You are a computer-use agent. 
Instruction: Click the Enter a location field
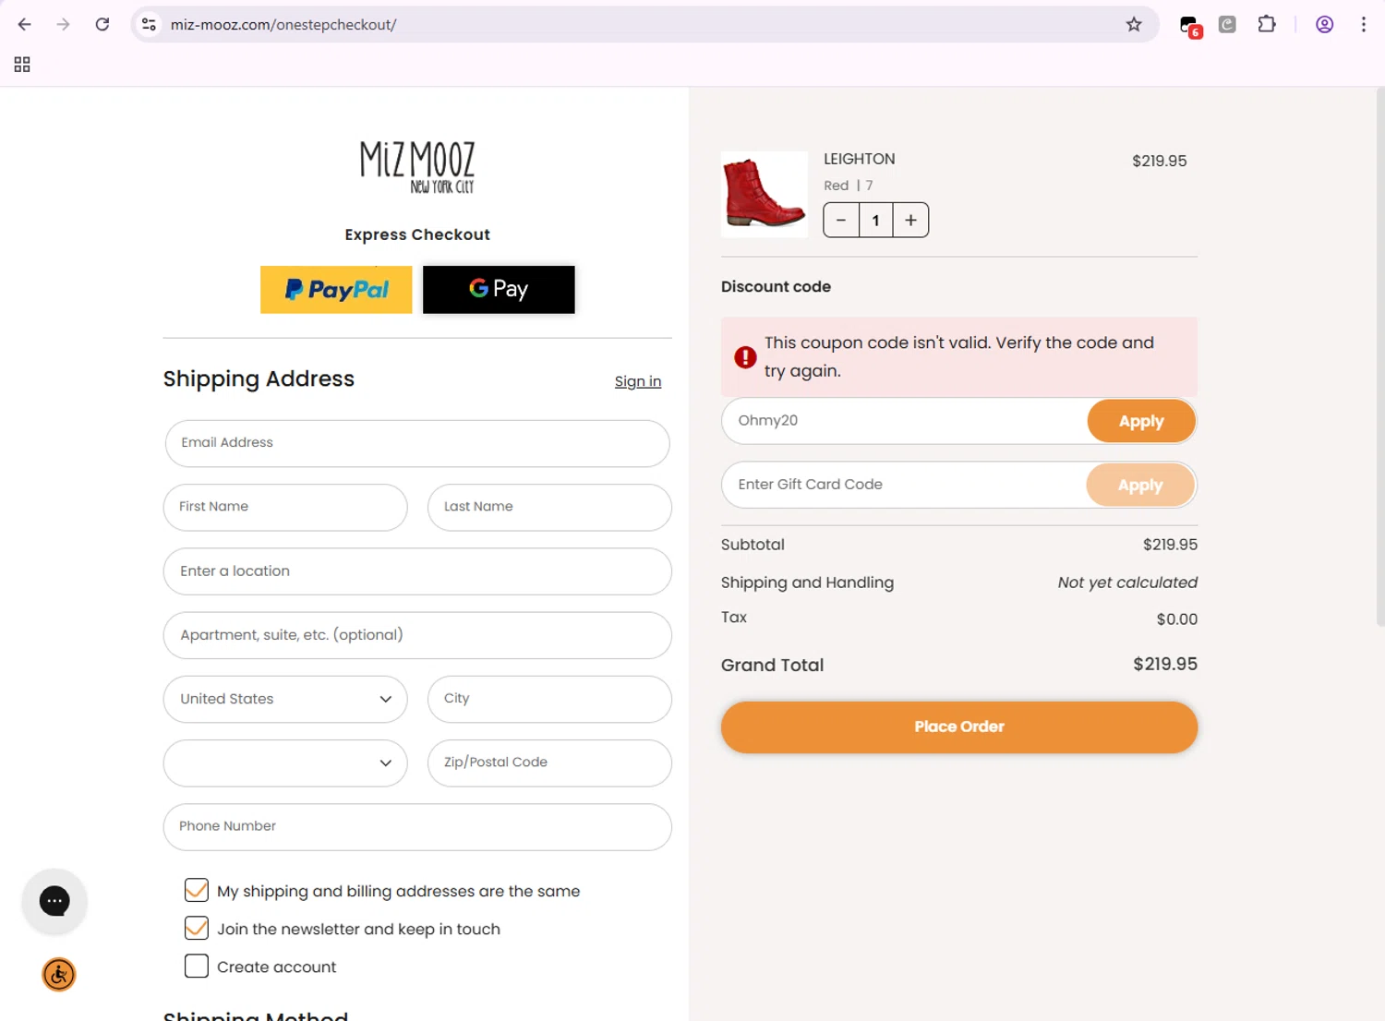click(x=417, y=571)
